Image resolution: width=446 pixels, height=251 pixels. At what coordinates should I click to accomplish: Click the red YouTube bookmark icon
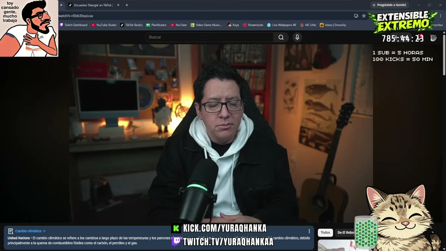172,25
